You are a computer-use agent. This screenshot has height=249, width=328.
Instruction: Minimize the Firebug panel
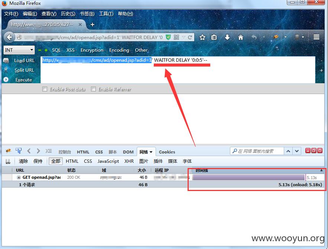pos(308,151)
